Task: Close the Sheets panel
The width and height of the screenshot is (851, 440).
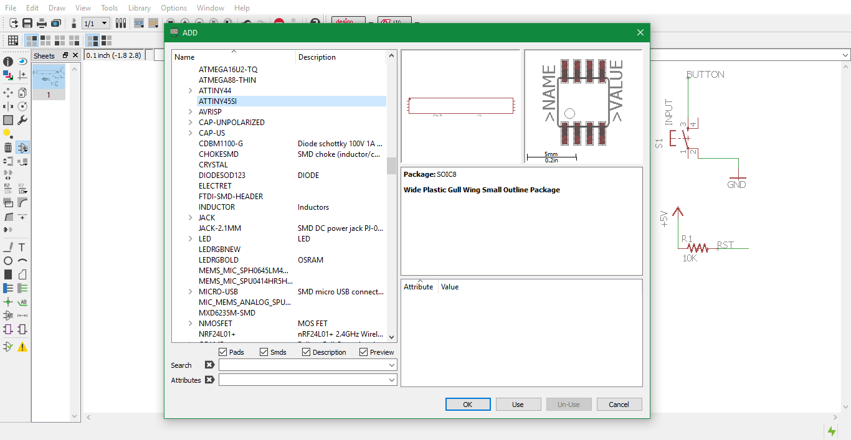Action: tap(75, 55)
